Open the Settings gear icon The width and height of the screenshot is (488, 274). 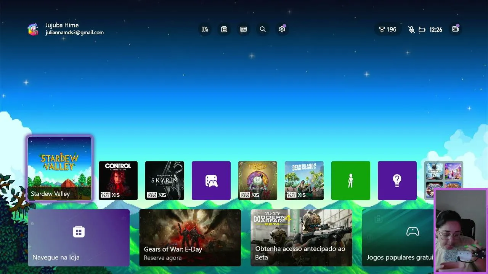(x=282, y=29)
